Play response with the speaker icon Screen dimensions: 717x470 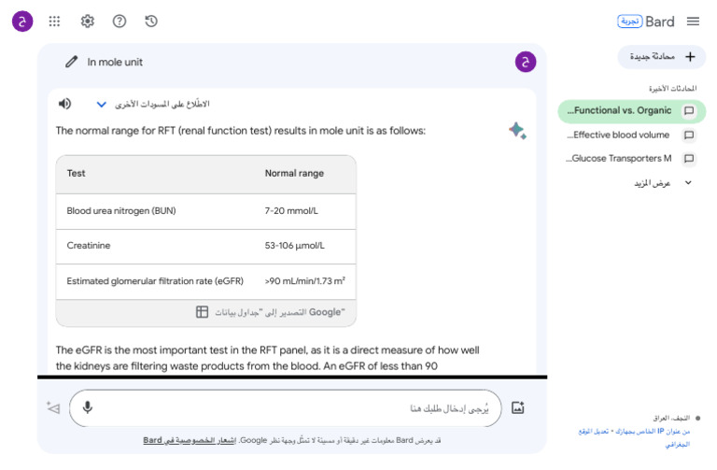(x=64, y=104)
